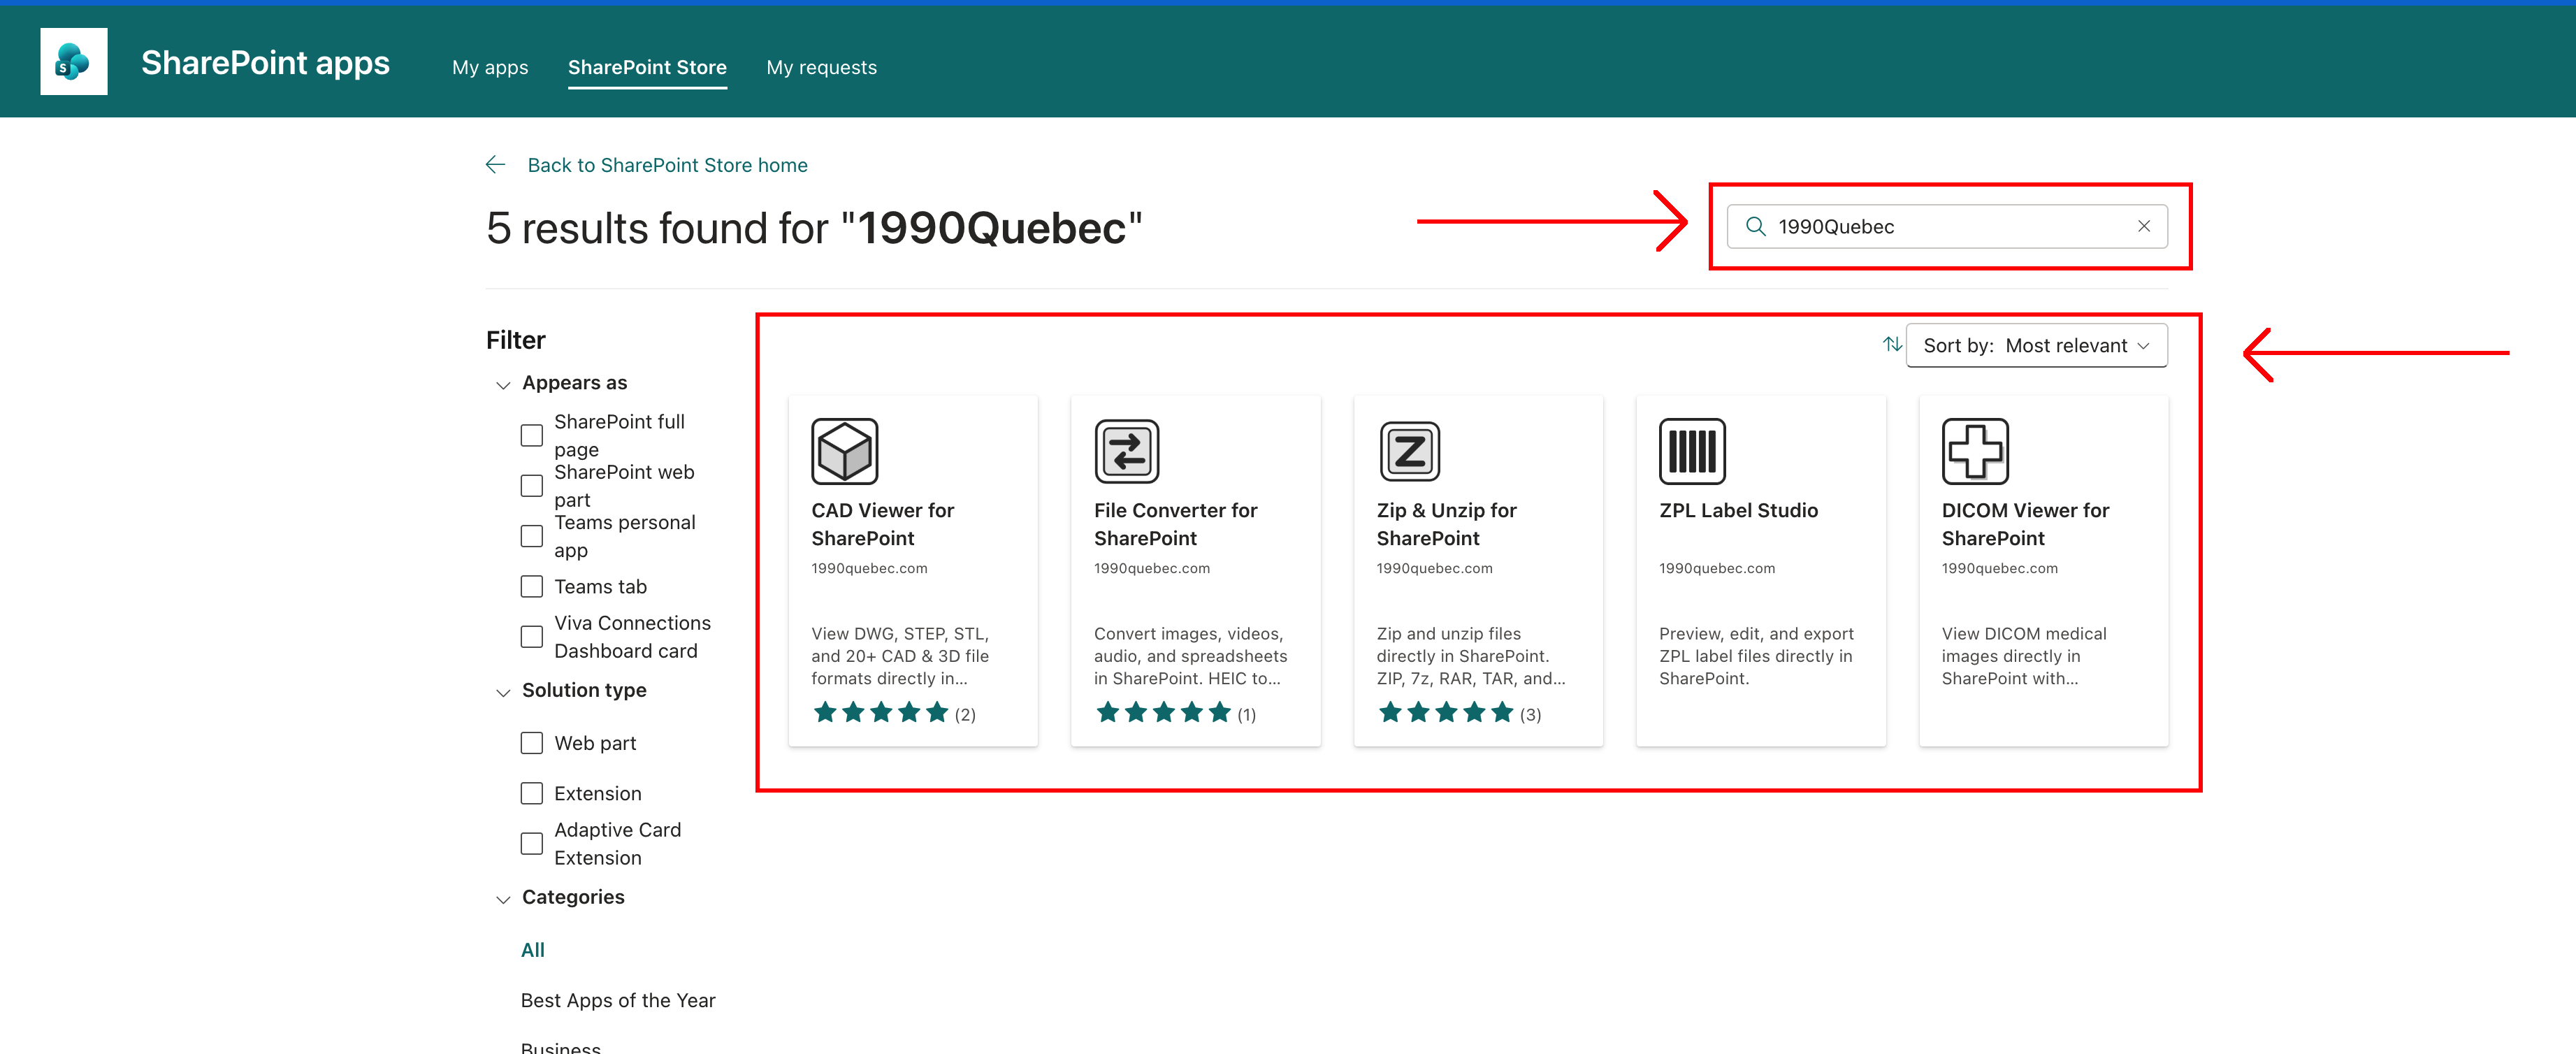
Task: Click the SharePoint logo icon
Action: [73, 62]
